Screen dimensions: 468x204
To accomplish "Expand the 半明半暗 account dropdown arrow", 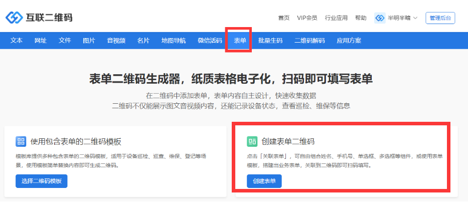I will 415,18.
